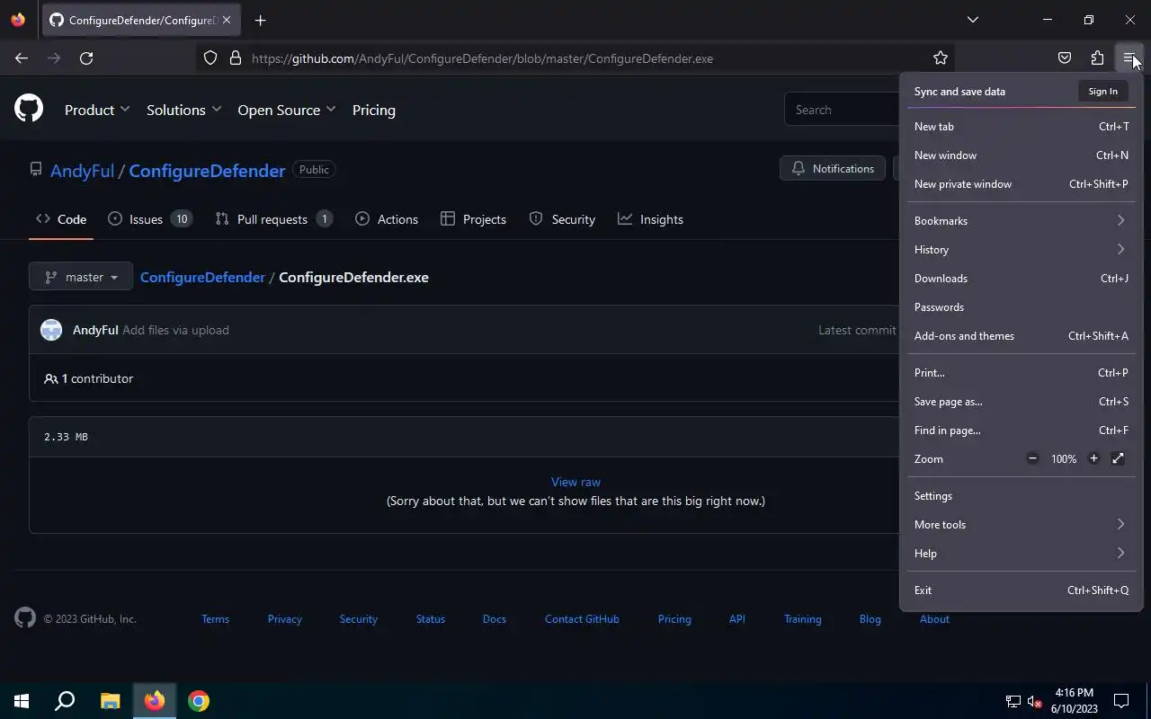The image size is (1151, 719).
Task: Click the GitHub Octocat logo in header
Action: (x=29, y=110)
